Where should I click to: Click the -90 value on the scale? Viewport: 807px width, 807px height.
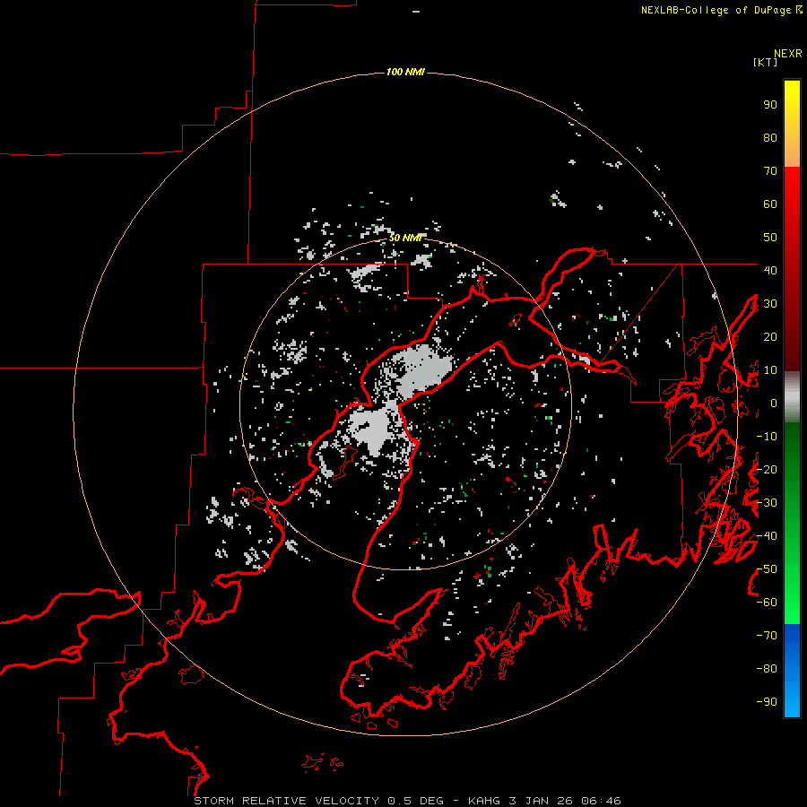pos(767,702)
